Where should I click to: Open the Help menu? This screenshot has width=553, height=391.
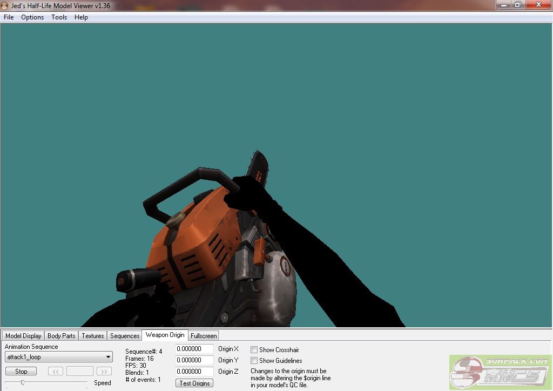tap(81, 17)
